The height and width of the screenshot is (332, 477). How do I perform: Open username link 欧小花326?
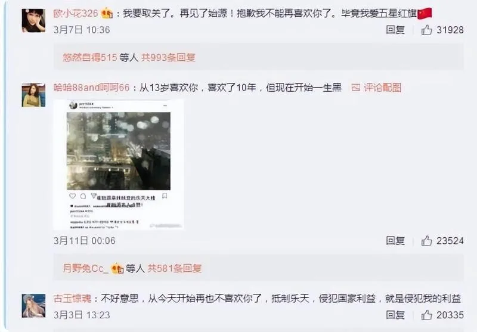pos(76,13)
